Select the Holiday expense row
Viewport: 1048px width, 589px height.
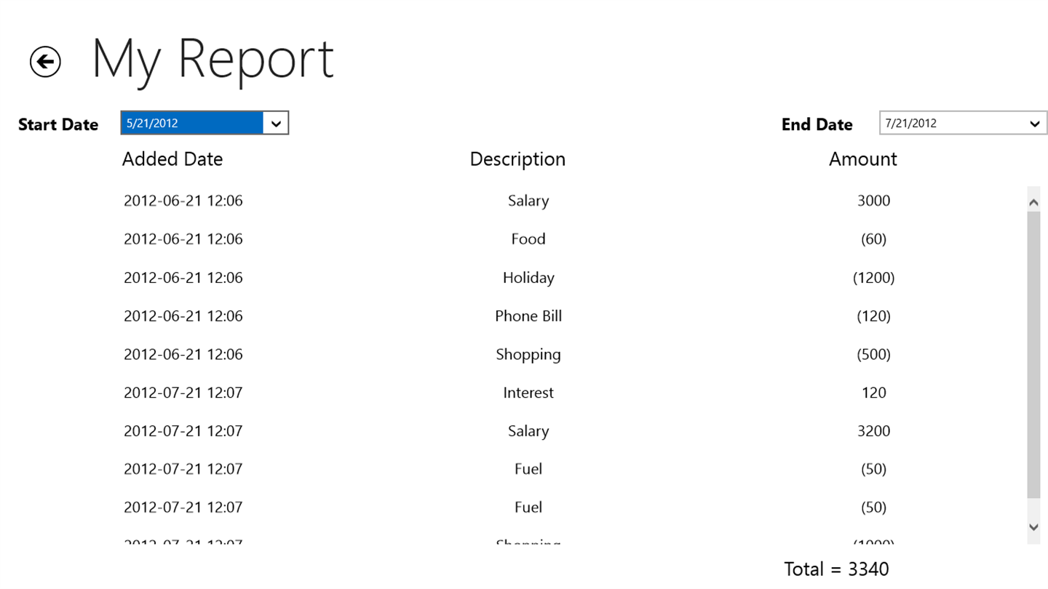tap(528, 278)
